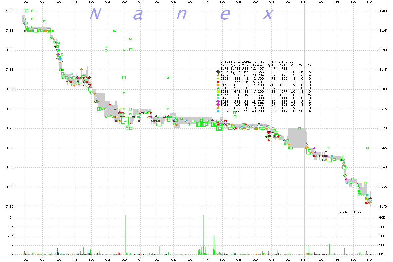Click the red circle marker beside PACF
393x262 pixels.
(218, 82)
